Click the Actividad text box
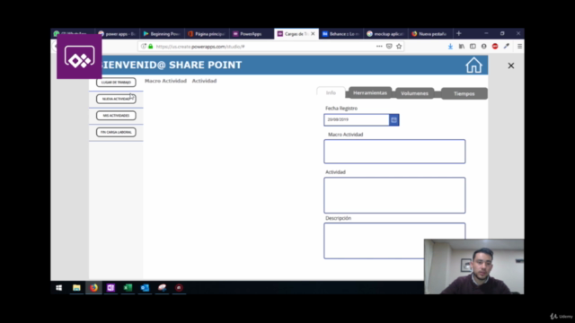This screenshot has height=323, width=575. (x=394, y=196)
